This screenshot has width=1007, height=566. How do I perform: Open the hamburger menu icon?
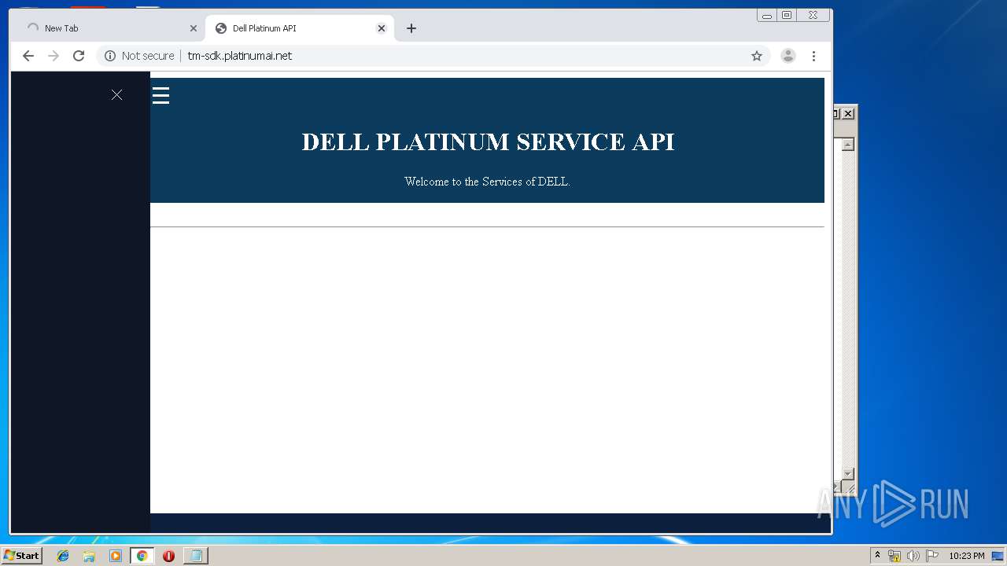pyautogui.click(x=160, y=96)
